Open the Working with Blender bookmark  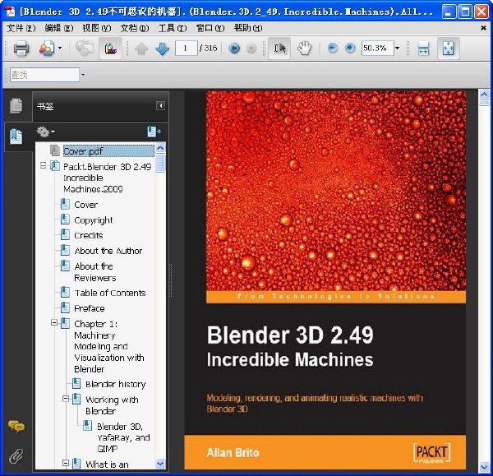[112, 405]
